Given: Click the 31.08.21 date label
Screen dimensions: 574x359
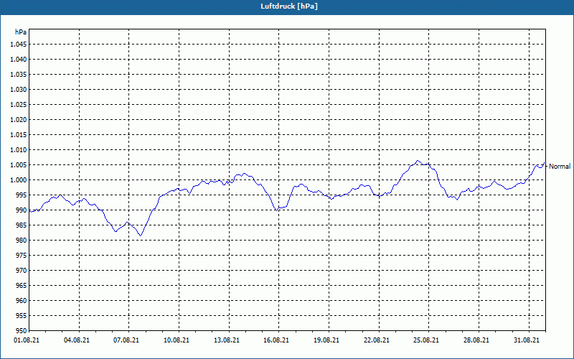Looking at the screenshot, I should tap(527, 340).
